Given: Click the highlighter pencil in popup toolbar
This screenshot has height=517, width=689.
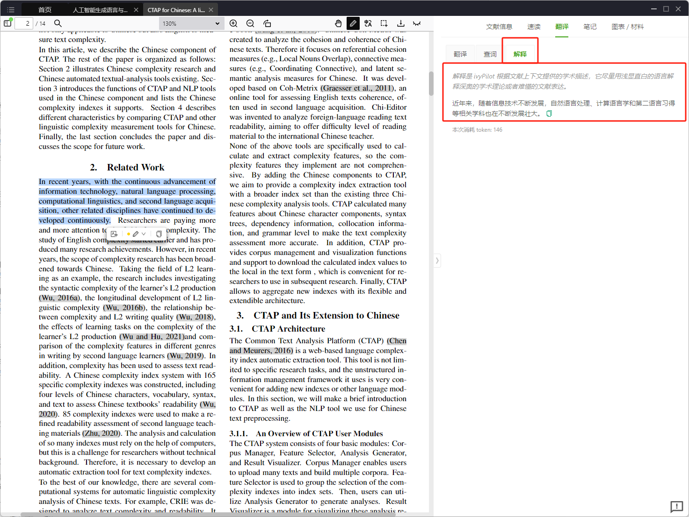Looking at the screenshot, I should (136, 234).
